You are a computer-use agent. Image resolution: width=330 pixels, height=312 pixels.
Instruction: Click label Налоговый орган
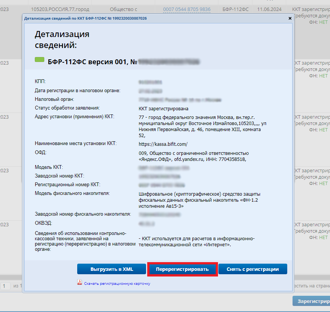[x=54, y=99]
